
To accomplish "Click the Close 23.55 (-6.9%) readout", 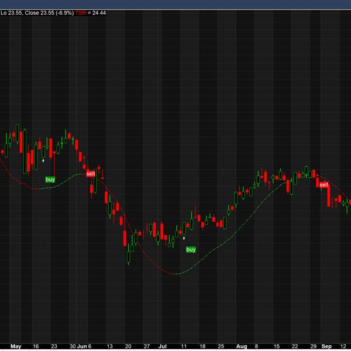I will click(x=49, y=13).
